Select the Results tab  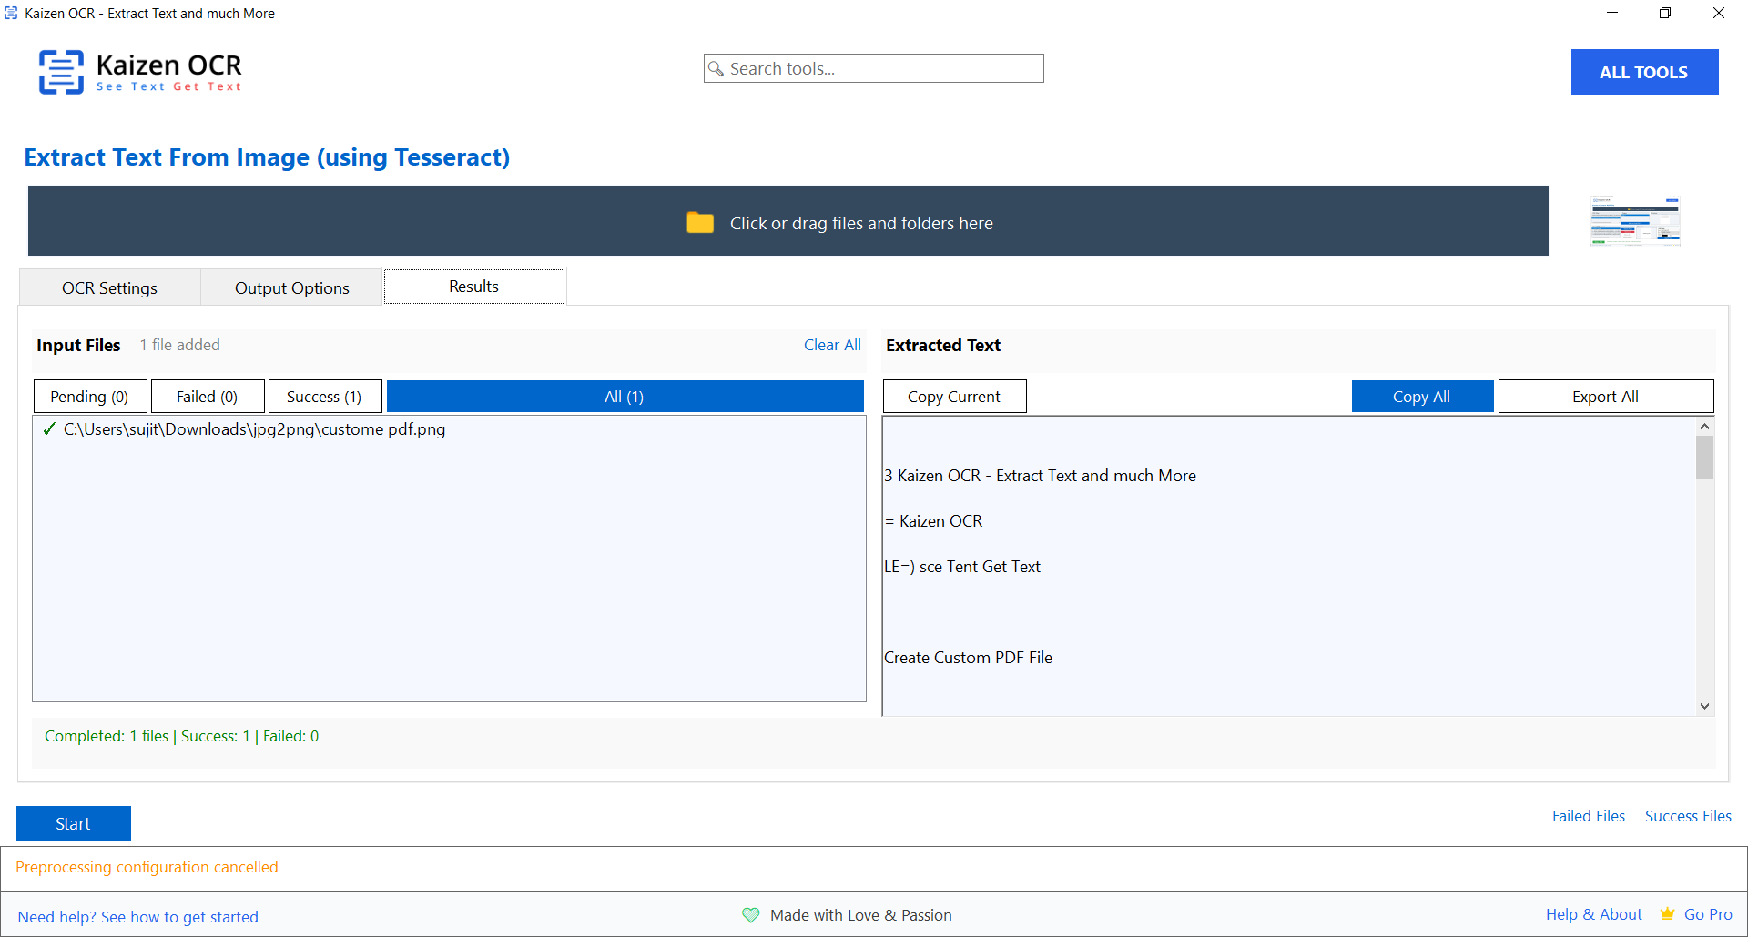[x=473, y=287]
